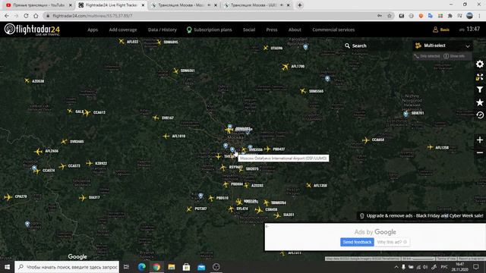Open browser extensions puzzle icon
The height and width of the screenshot is (273, 486).
tap(450, 15)
